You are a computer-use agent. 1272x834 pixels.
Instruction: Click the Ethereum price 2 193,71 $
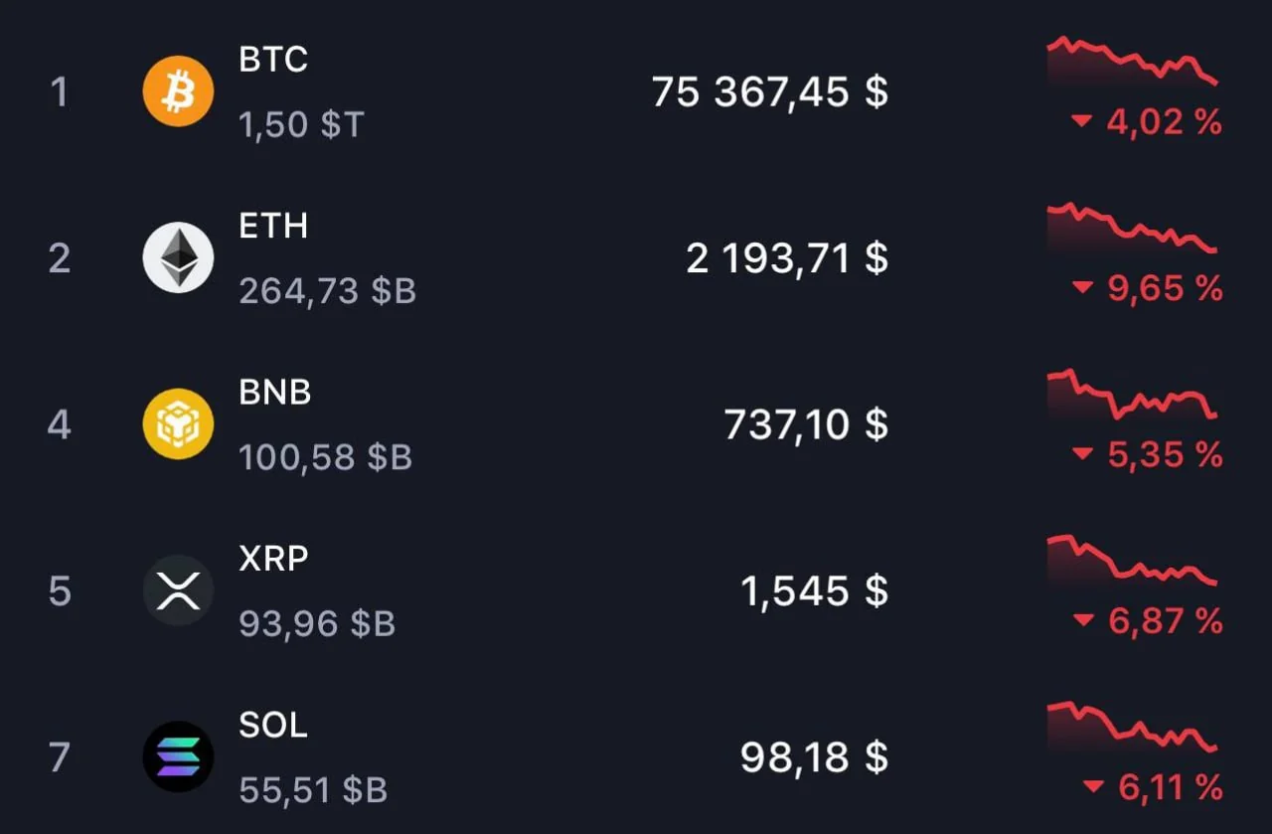tap(787, 259)
